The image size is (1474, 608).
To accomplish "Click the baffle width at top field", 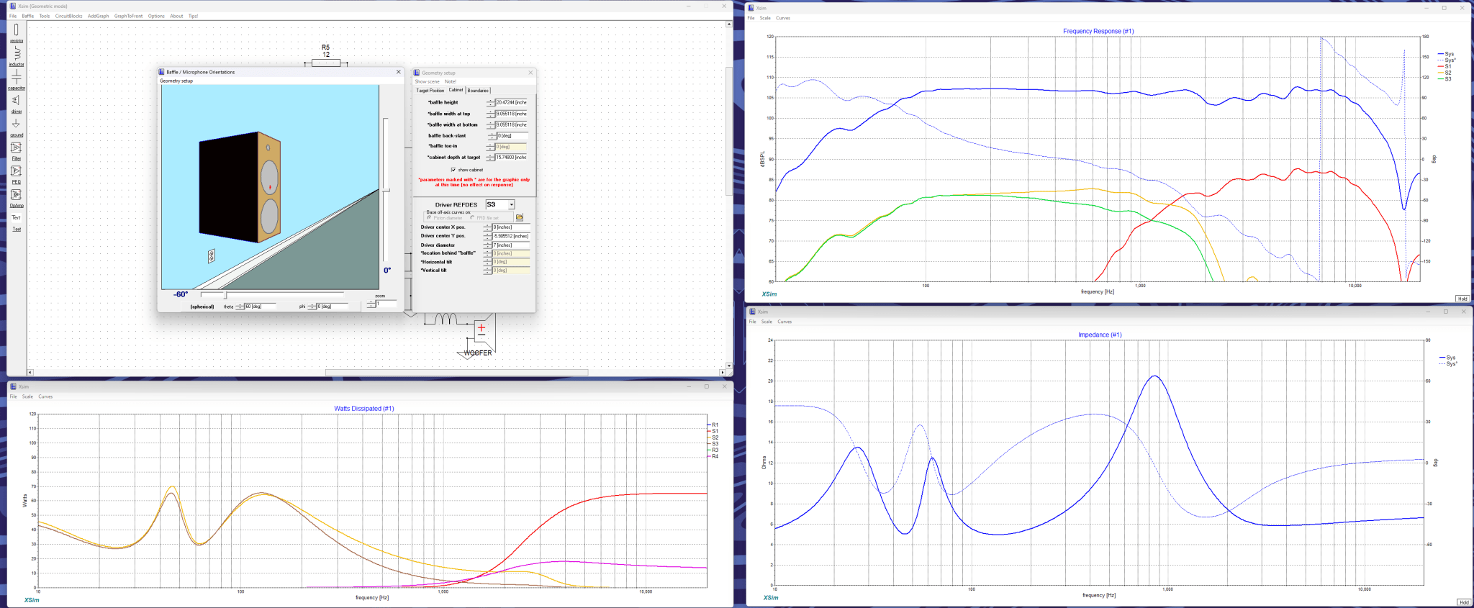I will pos(512,114).
